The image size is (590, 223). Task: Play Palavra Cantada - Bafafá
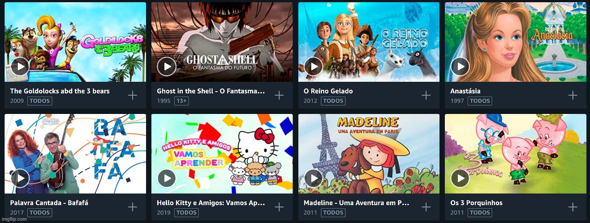point(20,179)
